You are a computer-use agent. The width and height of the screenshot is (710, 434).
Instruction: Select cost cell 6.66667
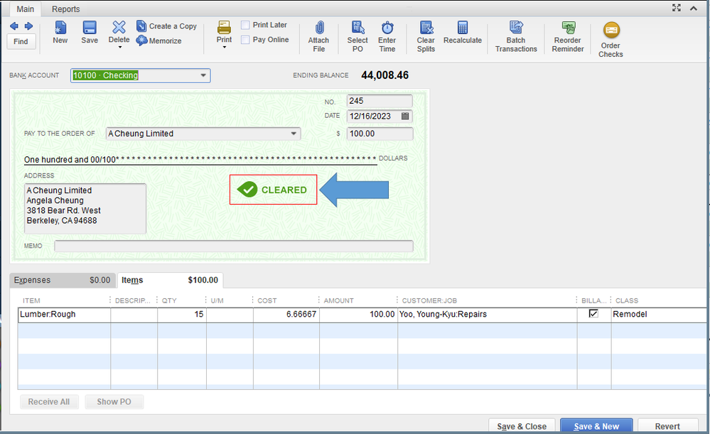pyautogui.click(x=286, y=314)
